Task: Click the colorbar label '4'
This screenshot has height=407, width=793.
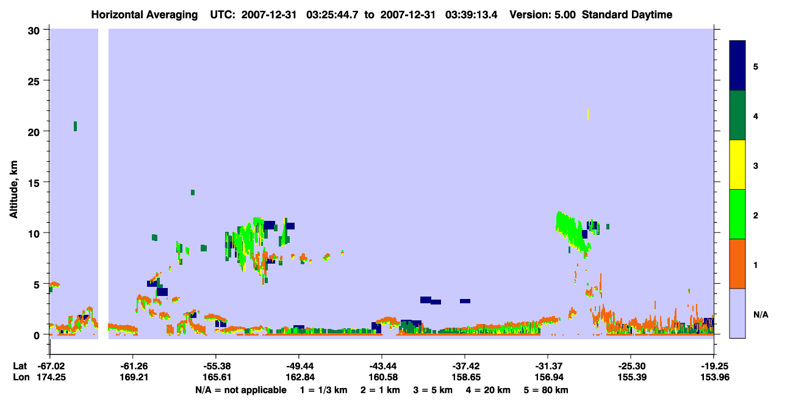Action: click(x=755, y=116)
